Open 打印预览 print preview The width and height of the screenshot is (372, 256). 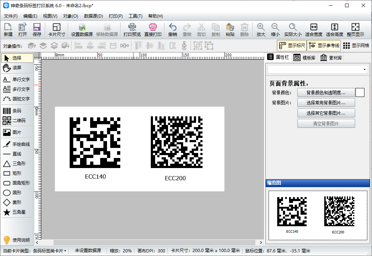click(x=132, y=30)
